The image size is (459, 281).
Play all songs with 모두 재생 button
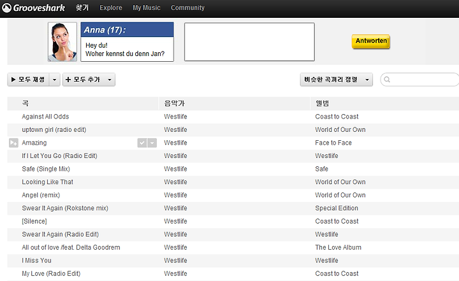click(29, 80)
